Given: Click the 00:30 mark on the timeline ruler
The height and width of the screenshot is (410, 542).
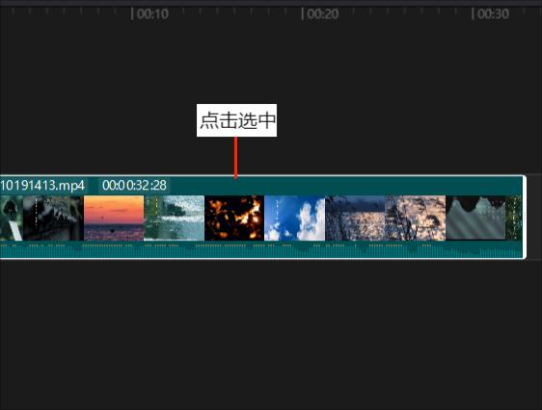Looking at the screenshot, I should (x=491, y=14).
